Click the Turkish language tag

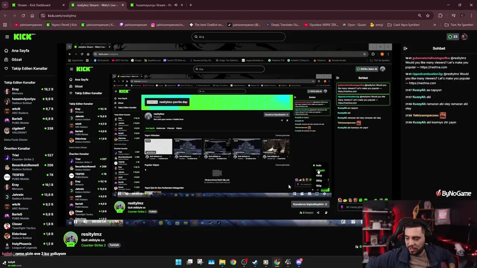114,245
